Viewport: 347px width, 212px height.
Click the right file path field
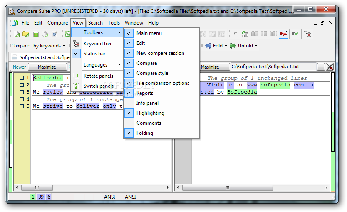click(x=273, y=67)
